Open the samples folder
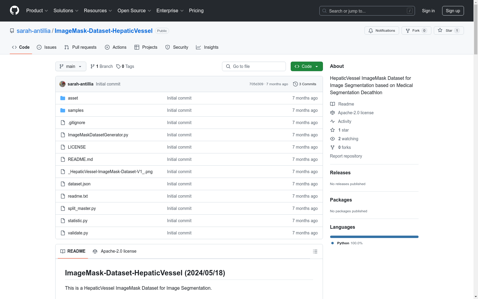Image resolution: width=478 pixels, height=299 pixels. click(76, 110)
